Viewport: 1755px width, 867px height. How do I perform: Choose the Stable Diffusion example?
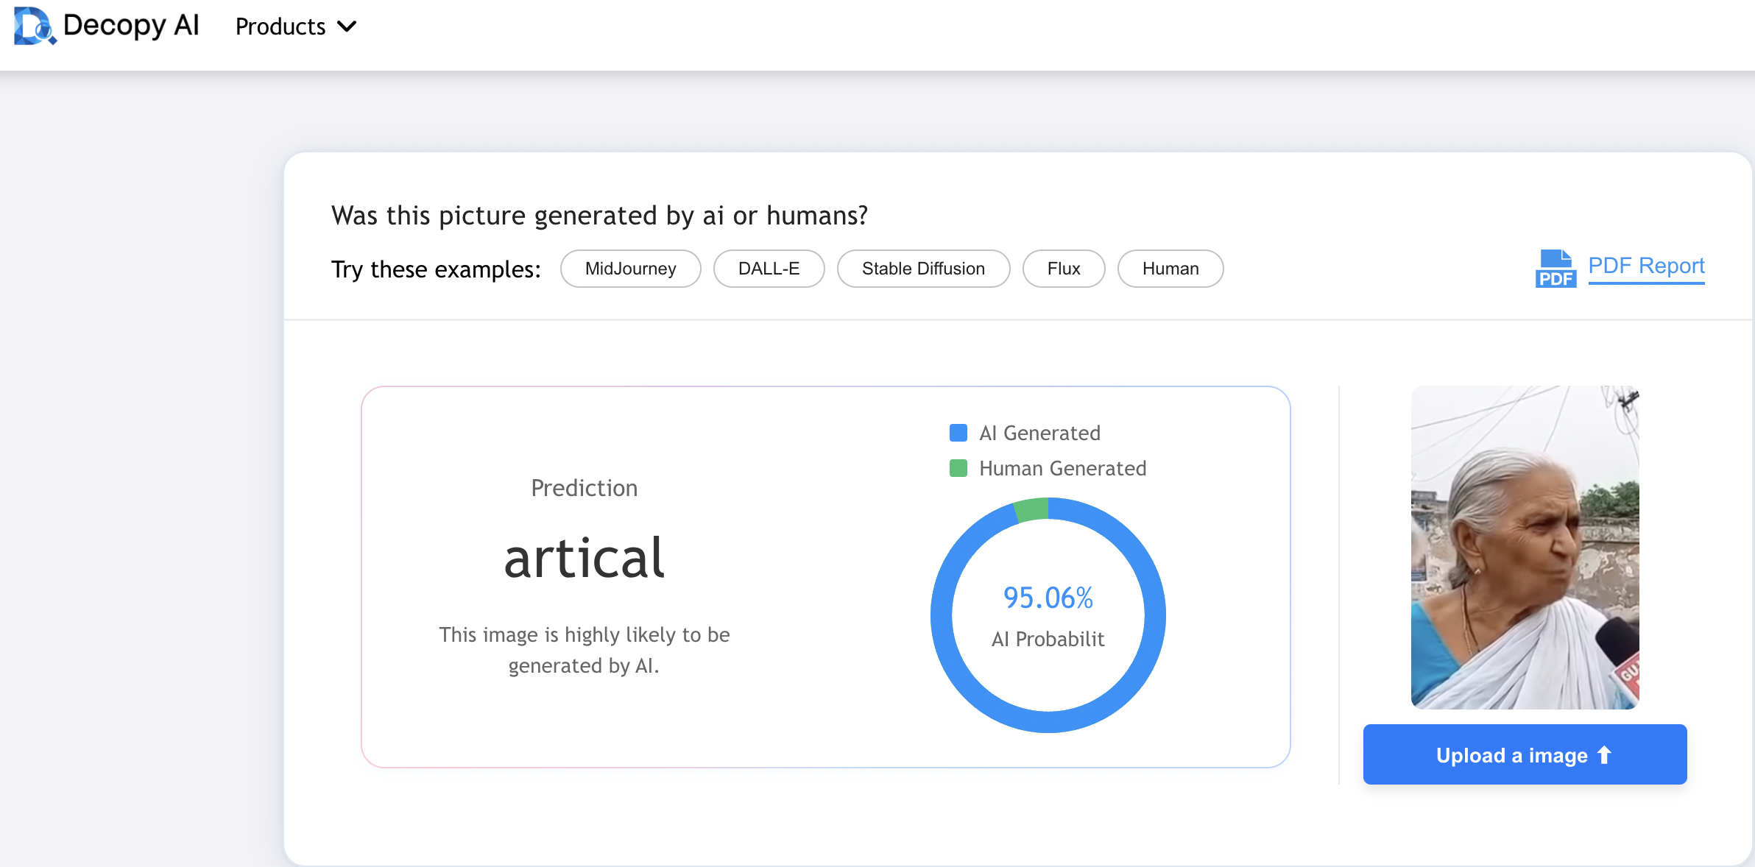pyautogui.click(x=923, y=269)
